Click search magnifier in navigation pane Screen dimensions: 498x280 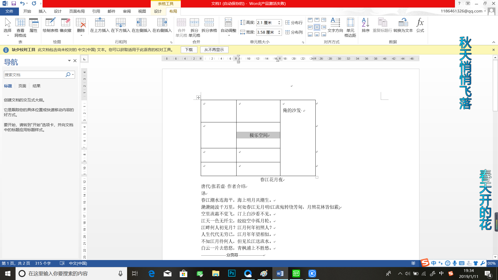click(x=68, y=75)
